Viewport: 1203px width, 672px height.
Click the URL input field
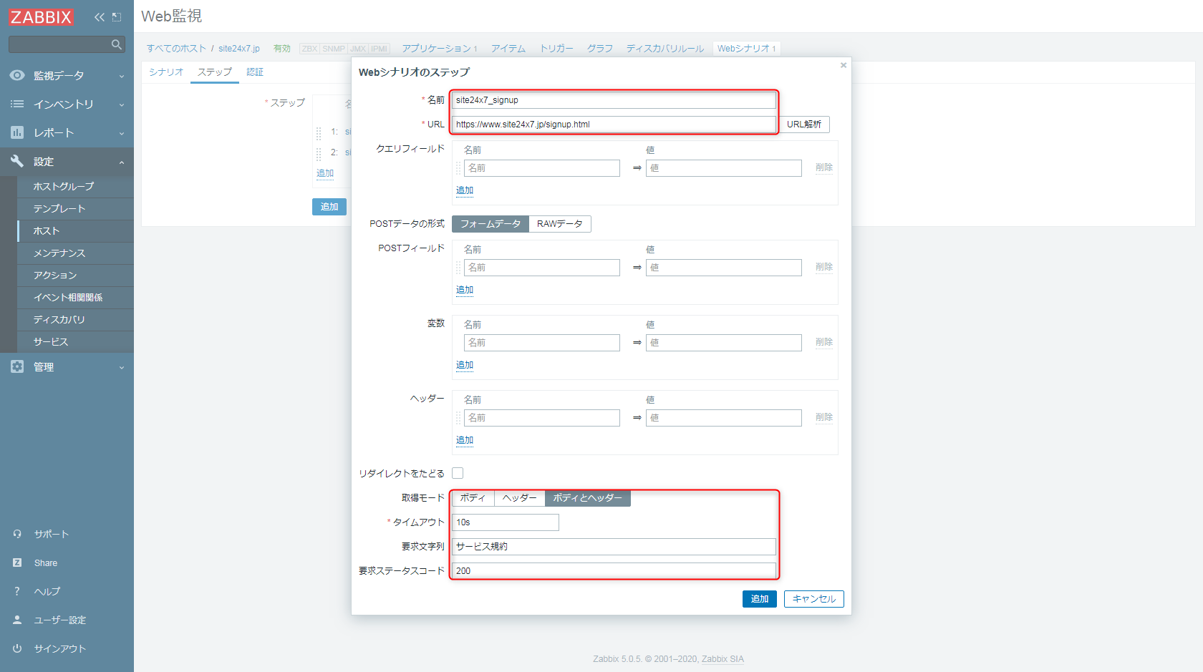614,125
